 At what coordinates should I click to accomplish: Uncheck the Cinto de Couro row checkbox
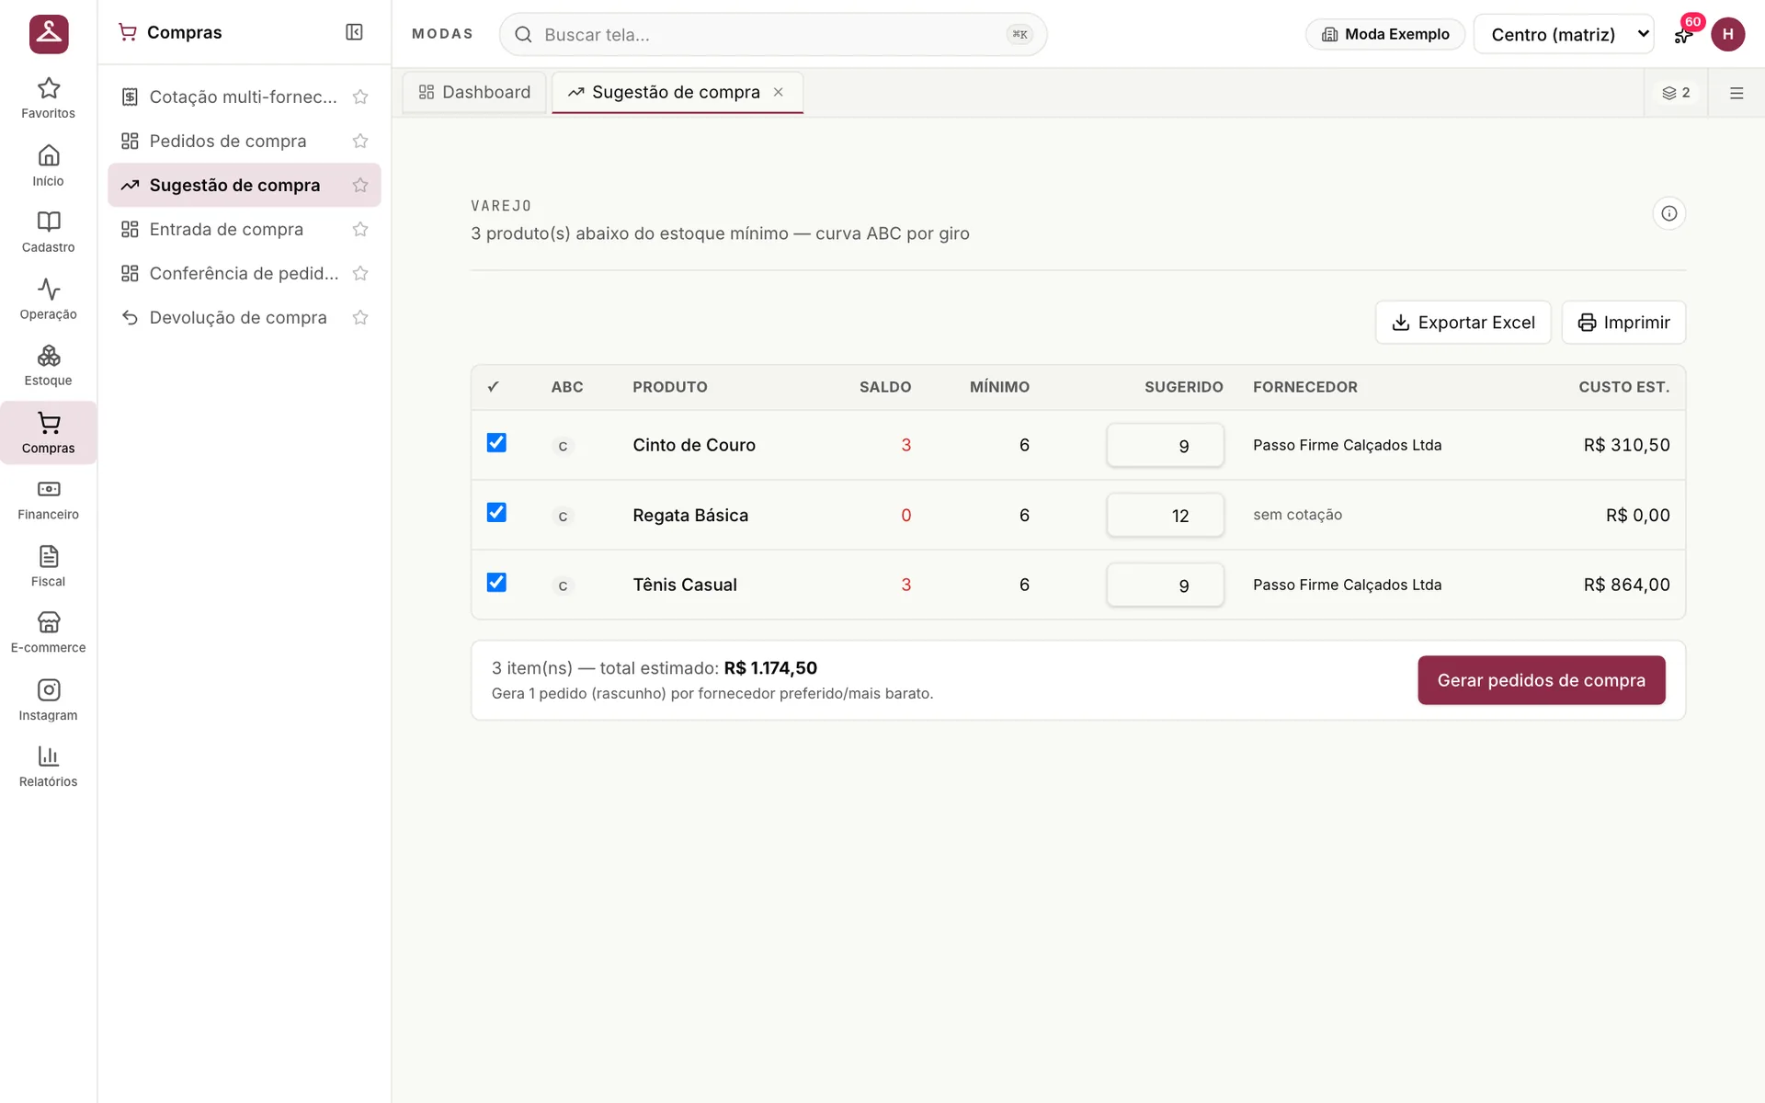click(496, 443)
